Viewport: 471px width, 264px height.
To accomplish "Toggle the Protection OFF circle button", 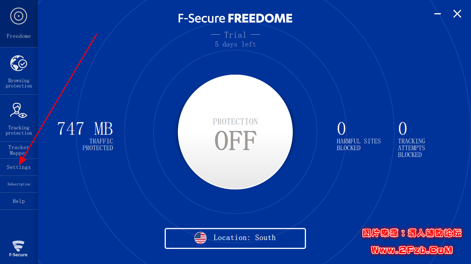I will [235, 132].
